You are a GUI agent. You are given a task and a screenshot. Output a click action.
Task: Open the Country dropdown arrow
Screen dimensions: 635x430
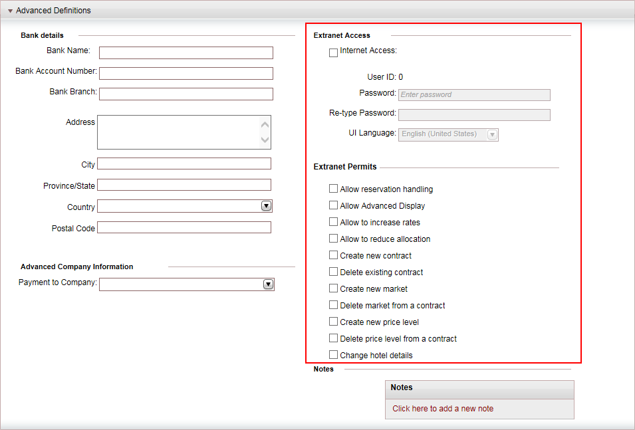(x=266, y=206)
